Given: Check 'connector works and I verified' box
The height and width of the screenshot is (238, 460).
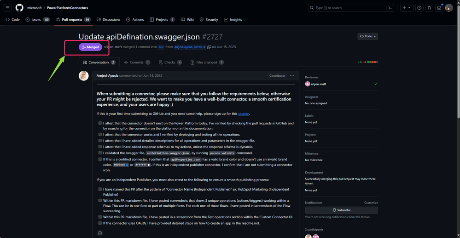Looking at the screenshot, I should (100, 134).
